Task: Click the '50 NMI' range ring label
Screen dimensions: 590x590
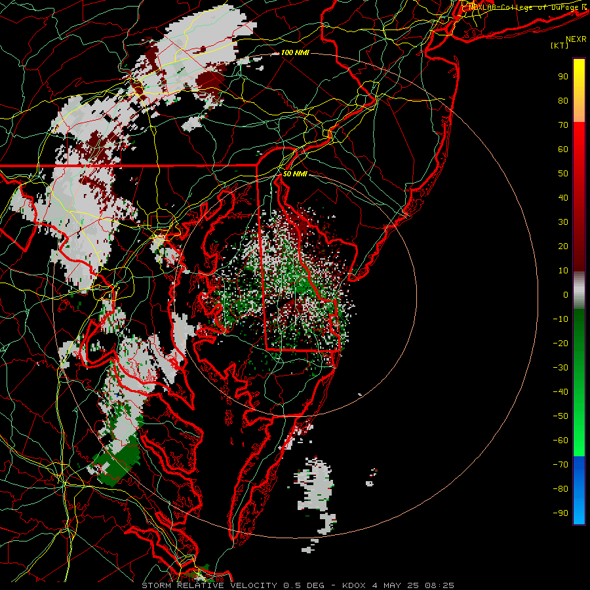Action: click(x=295, y=174)
